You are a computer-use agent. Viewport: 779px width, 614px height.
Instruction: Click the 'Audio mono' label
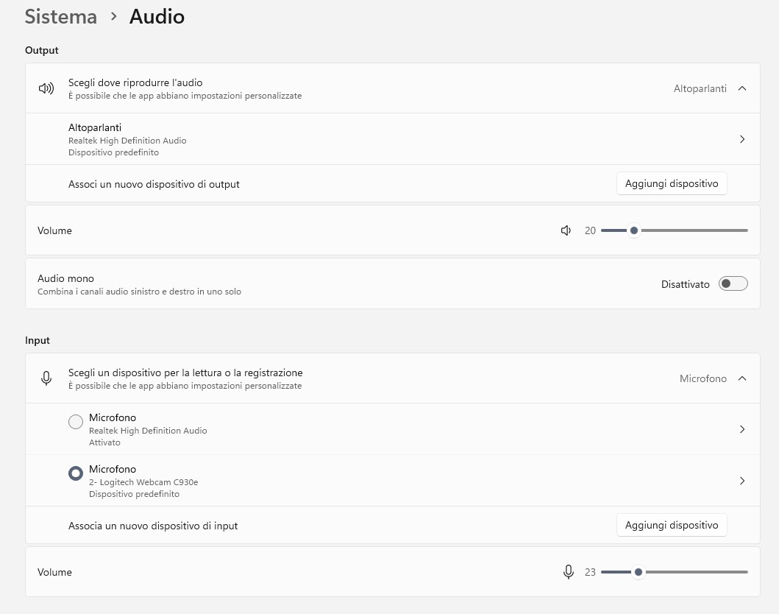point(65,278)
